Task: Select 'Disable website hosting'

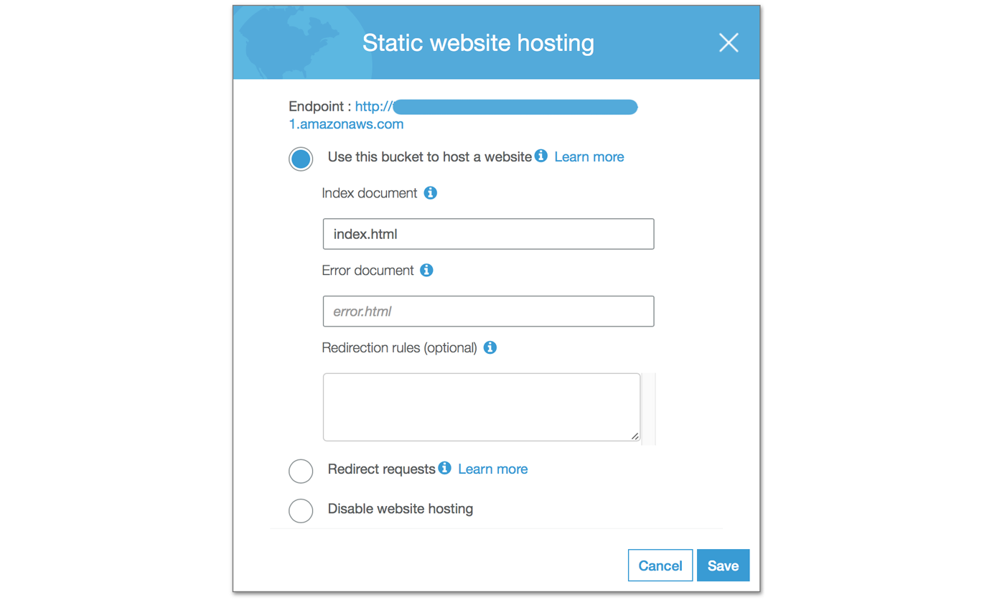Action: pos(301,510)
